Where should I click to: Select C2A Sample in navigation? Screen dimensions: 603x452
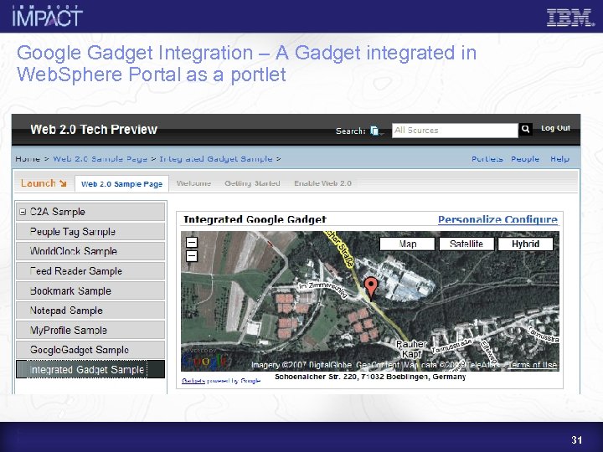(90, 212)
